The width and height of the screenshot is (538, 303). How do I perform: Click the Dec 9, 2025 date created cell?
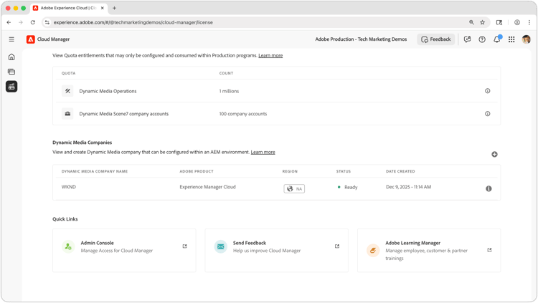coord(408,187)
